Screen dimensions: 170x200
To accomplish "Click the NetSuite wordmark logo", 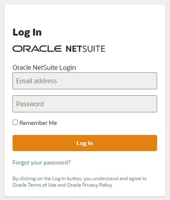I will point(86,49).
